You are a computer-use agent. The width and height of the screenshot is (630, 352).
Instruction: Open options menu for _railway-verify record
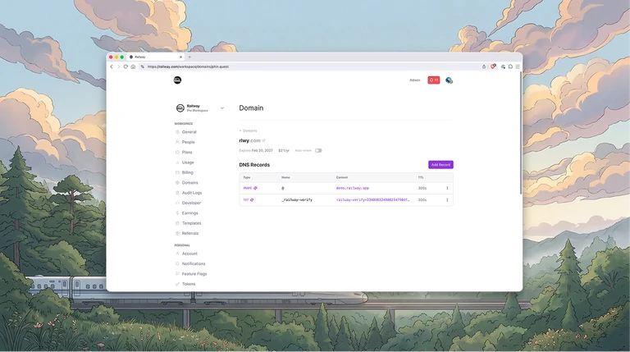[x=447, y=199]
